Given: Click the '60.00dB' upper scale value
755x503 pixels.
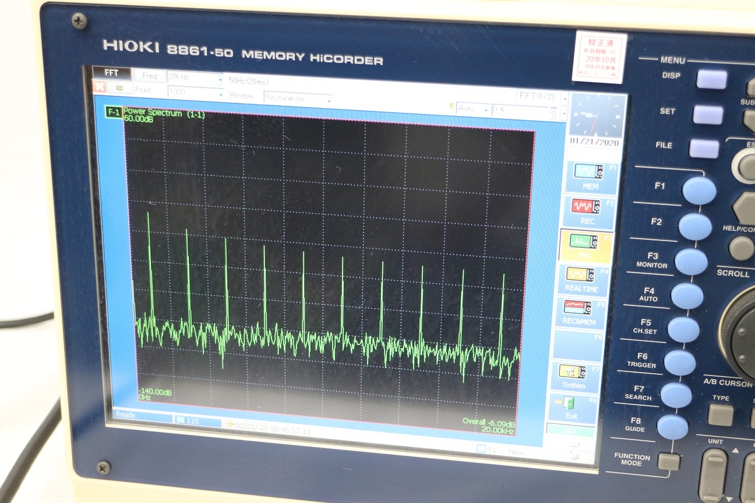Looking at the screenshot, I should [x=139, y=118].
